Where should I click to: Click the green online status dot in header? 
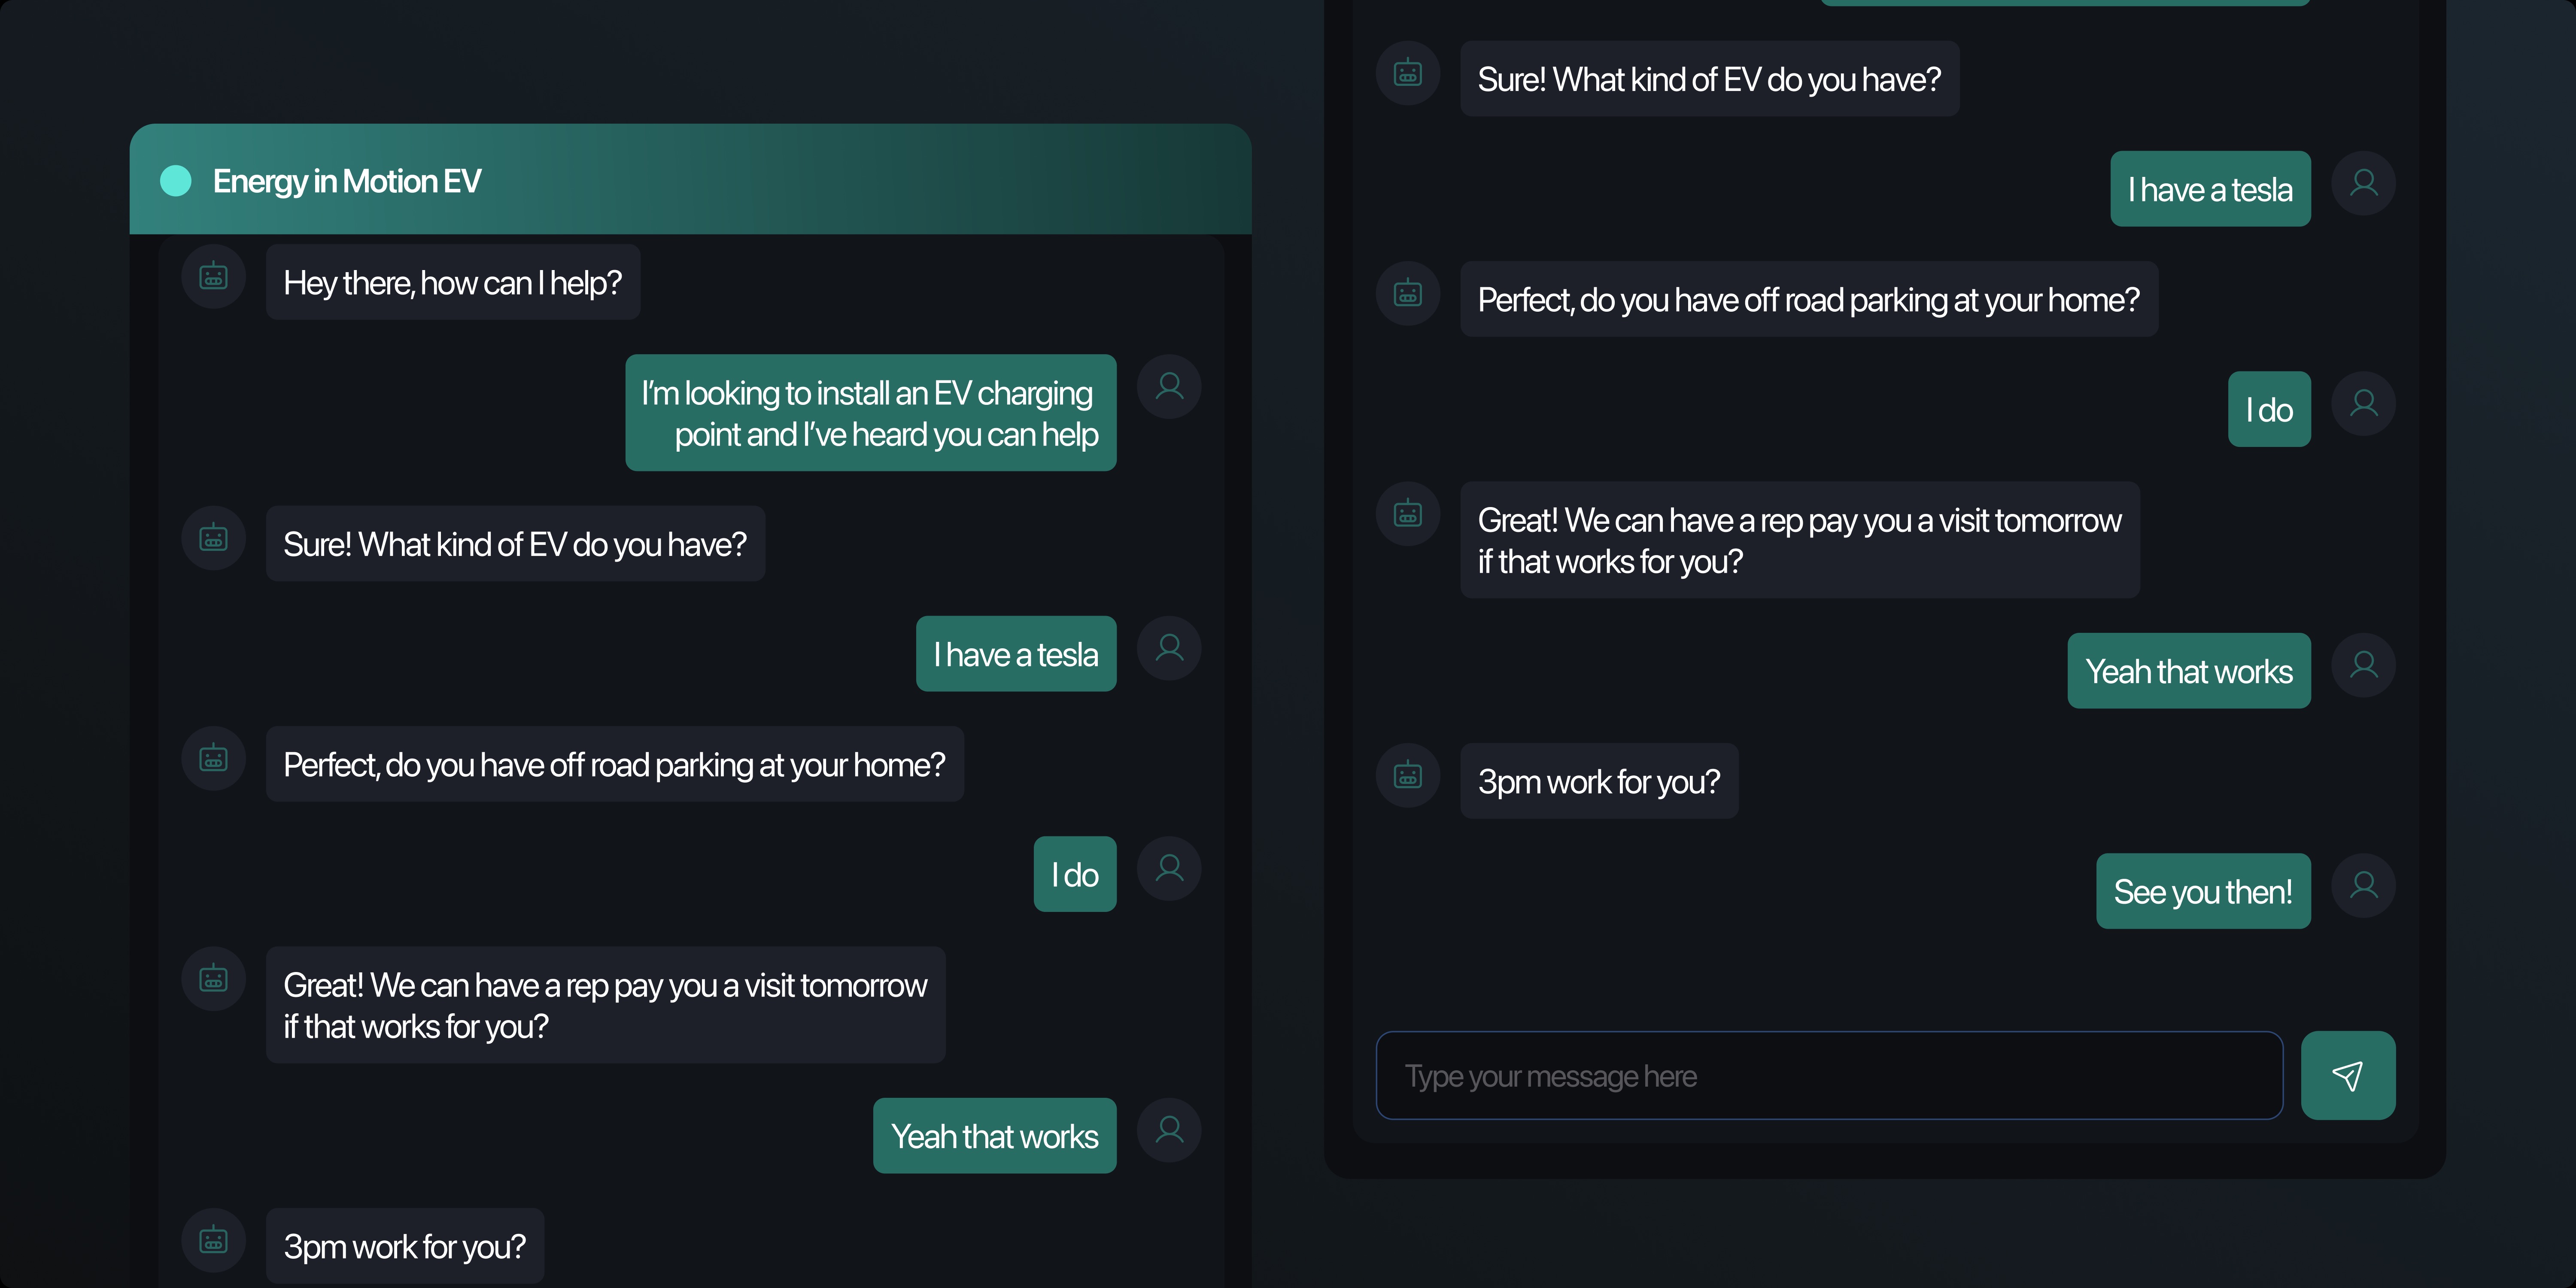click(176, 181)
